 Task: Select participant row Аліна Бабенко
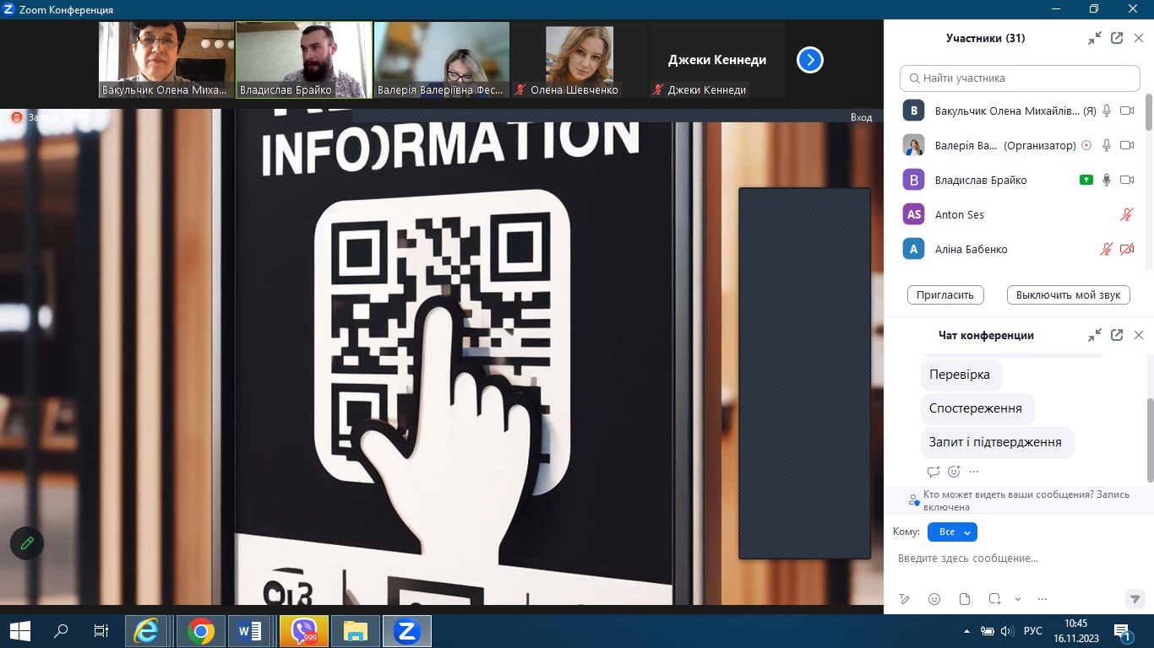tap(1018, 249)
